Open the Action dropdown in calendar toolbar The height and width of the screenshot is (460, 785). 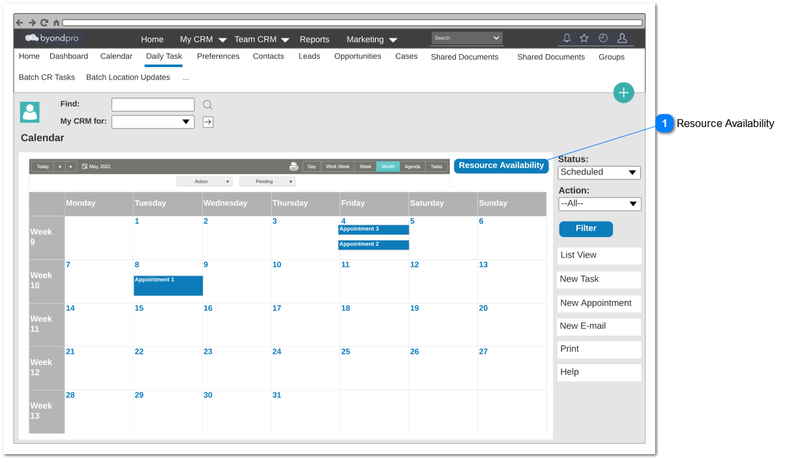204,182
